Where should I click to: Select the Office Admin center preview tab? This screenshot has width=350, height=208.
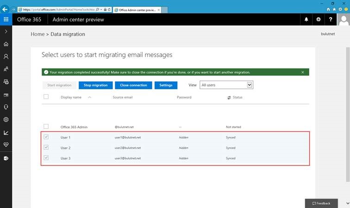tap(137, 10)
